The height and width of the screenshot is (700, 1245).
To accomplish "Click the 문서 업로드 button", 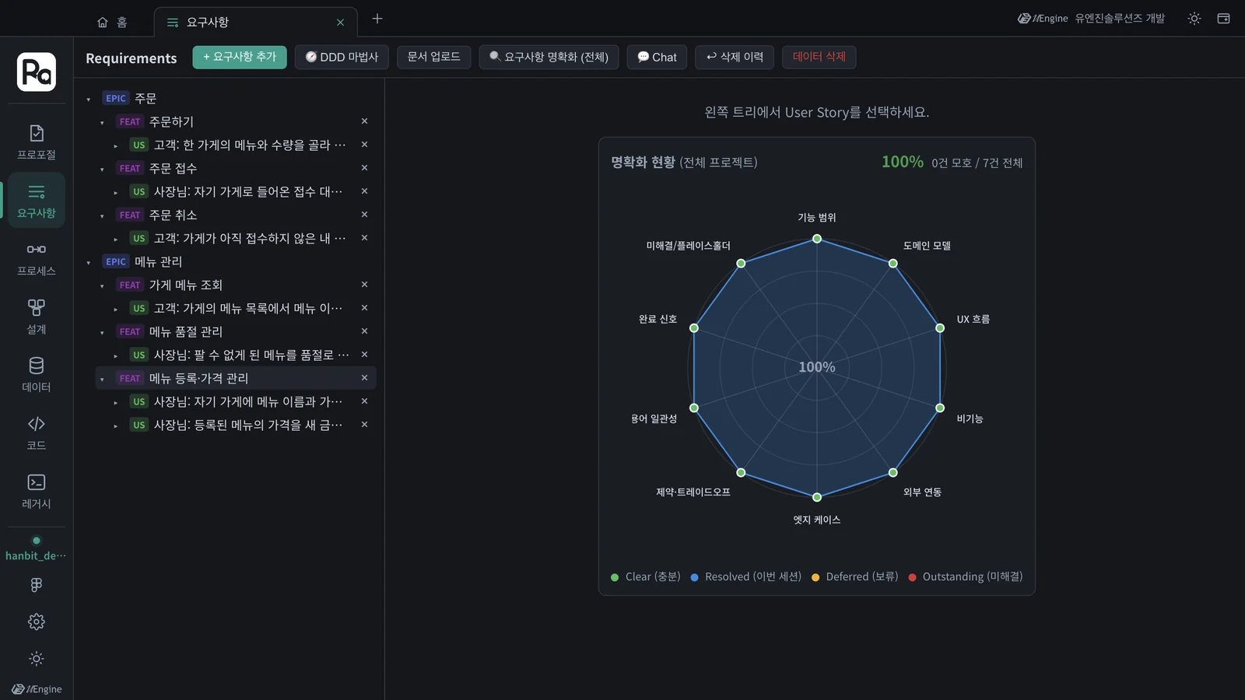I will pos(434,57).
